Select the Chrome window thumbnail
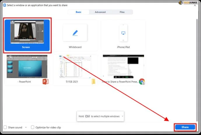Image resolution: width=201 pixels, height=135 pixels. tap(123, 66)
